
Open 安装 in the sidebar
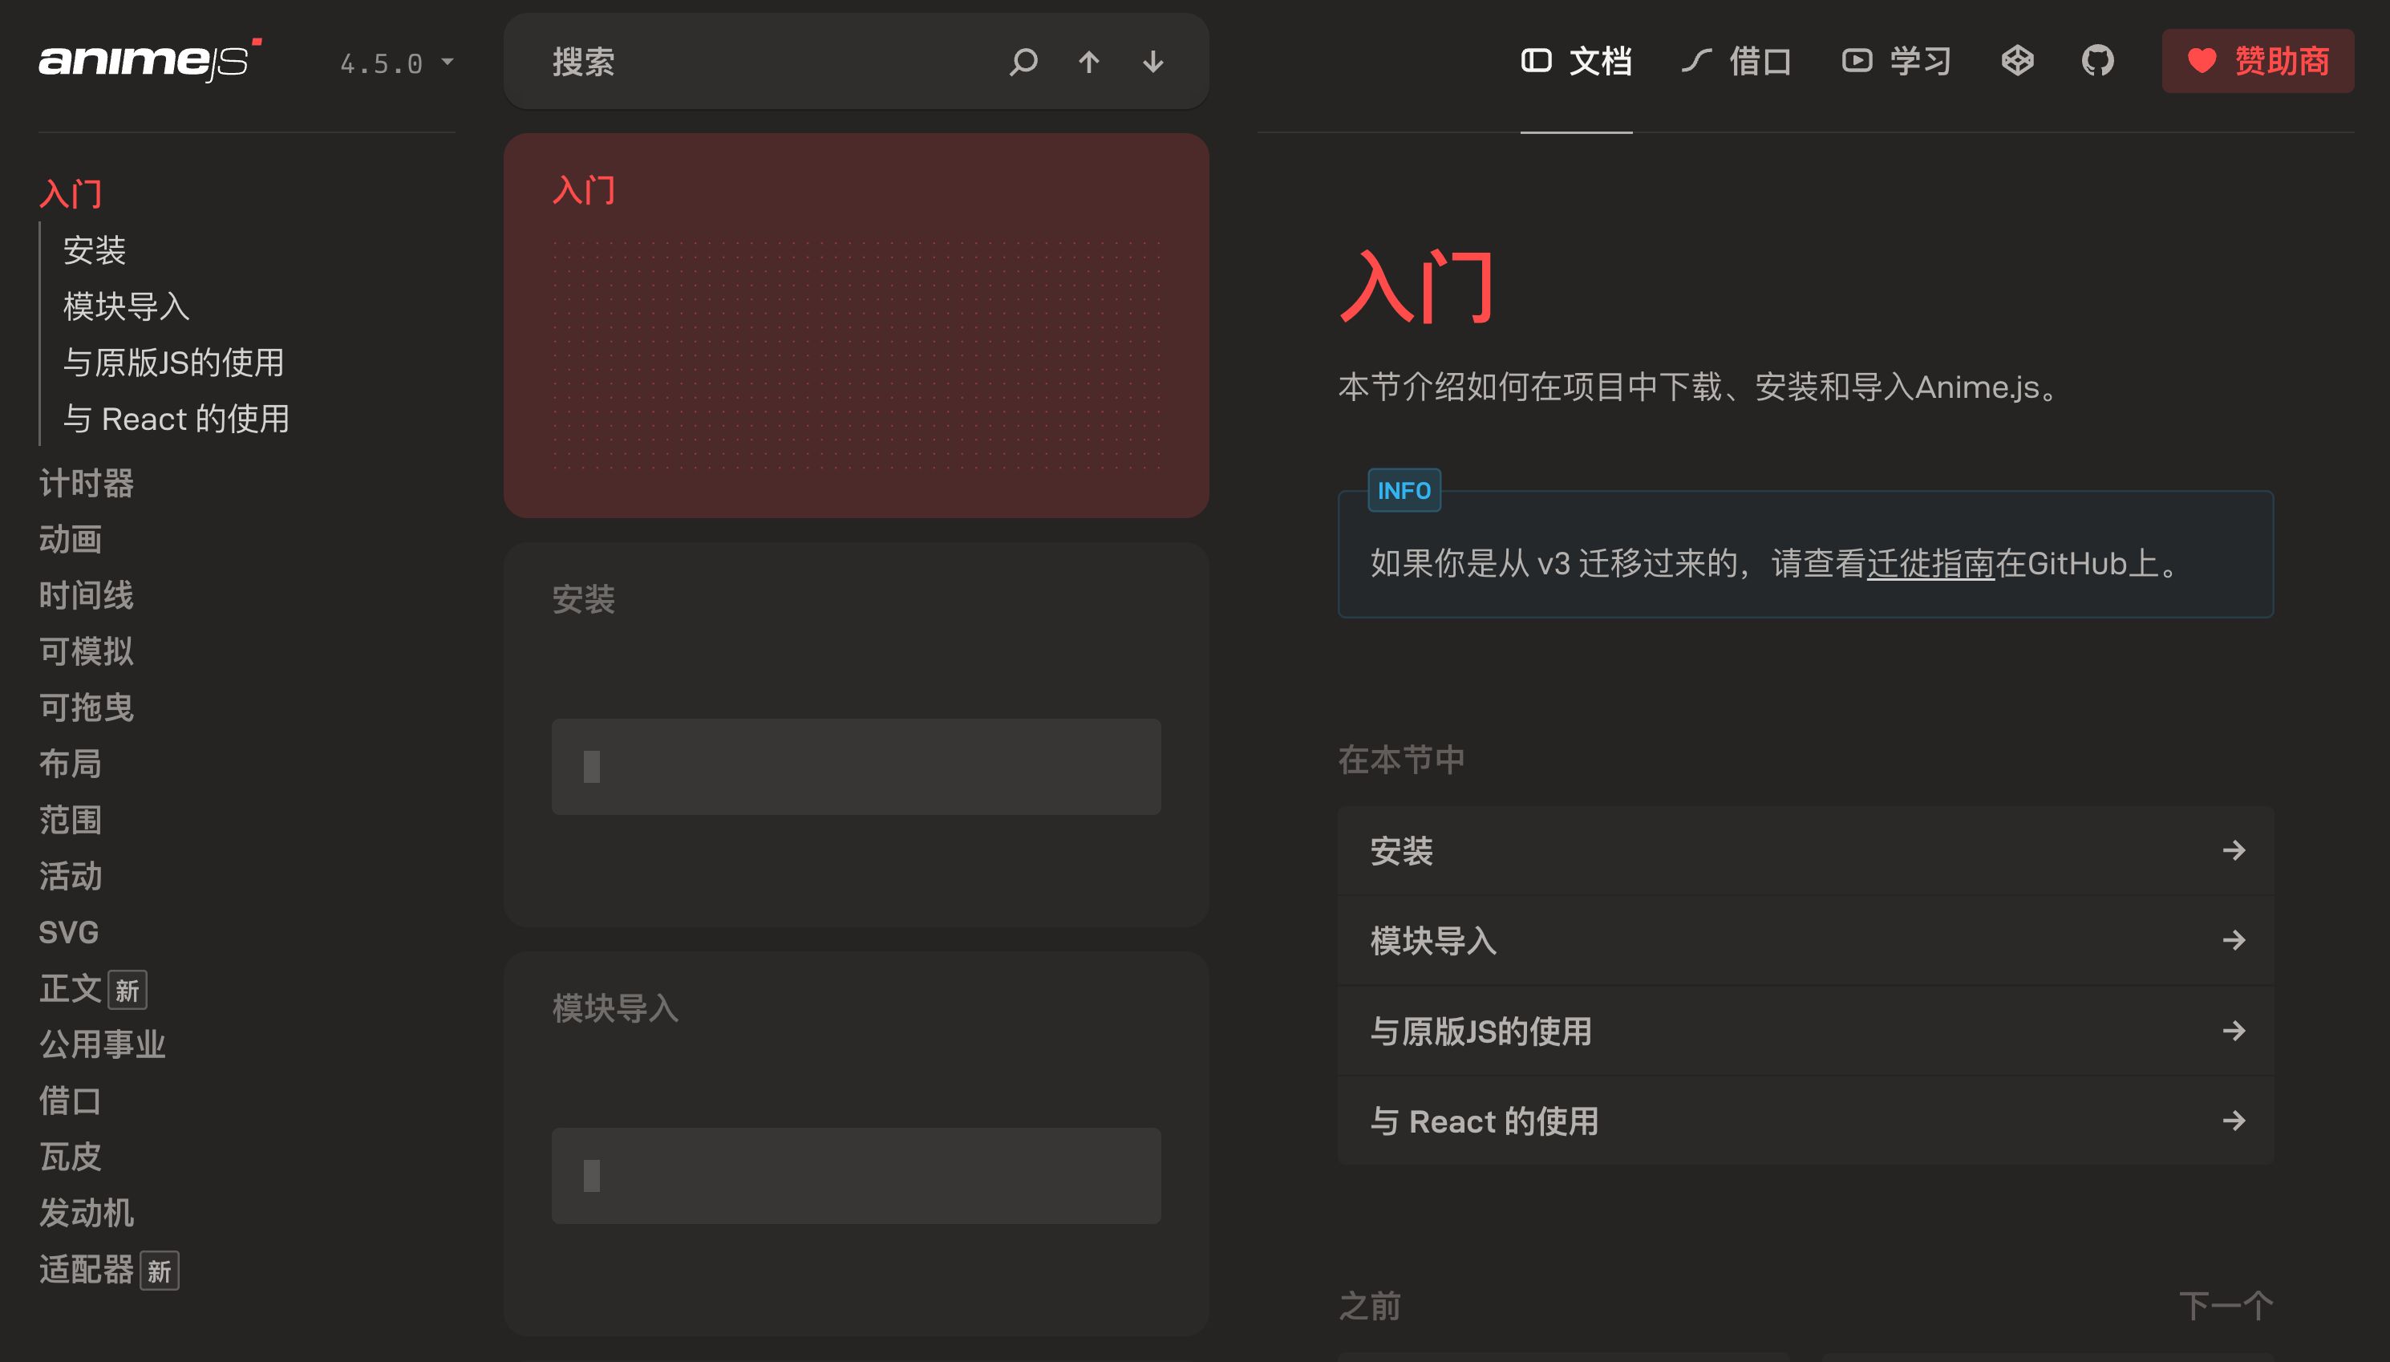[95, 249]
